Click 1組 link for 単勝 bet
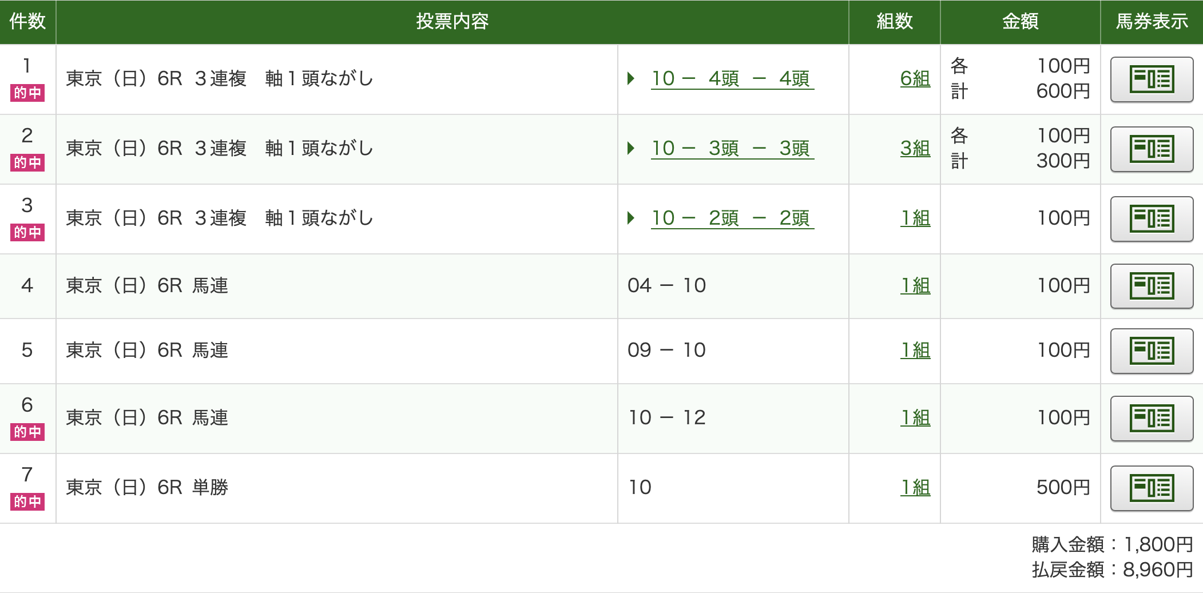The image size is (1203, 593). (915, 487)
